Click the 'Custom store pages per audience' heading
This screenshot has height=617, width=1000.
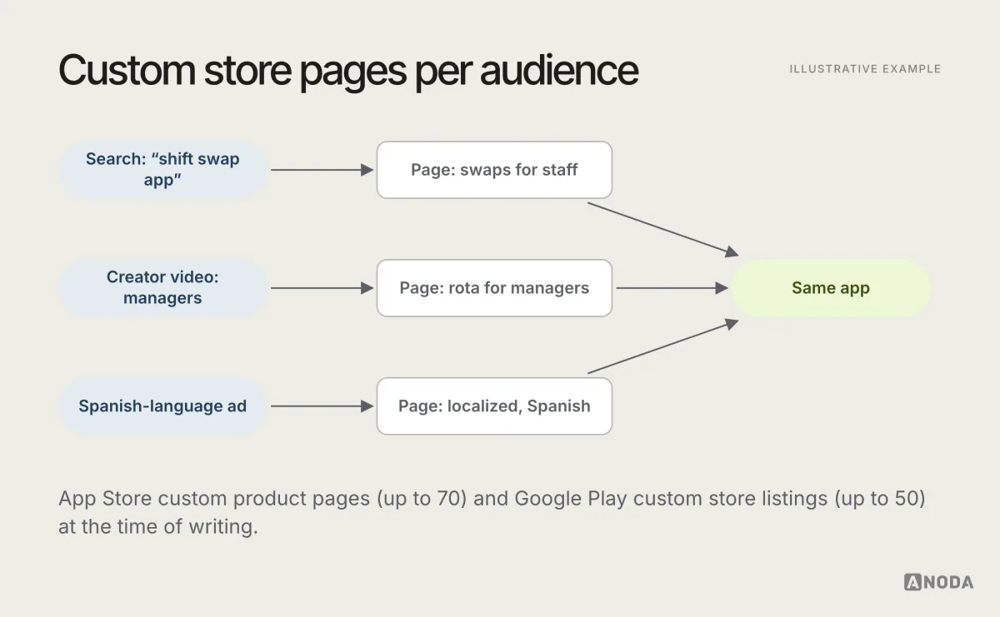click(348, 71)
